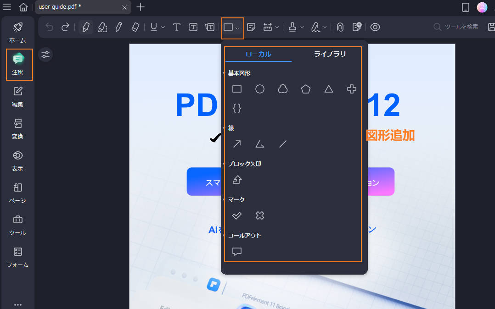Select the highlighter tool in the toolbar

coord(86,27)
